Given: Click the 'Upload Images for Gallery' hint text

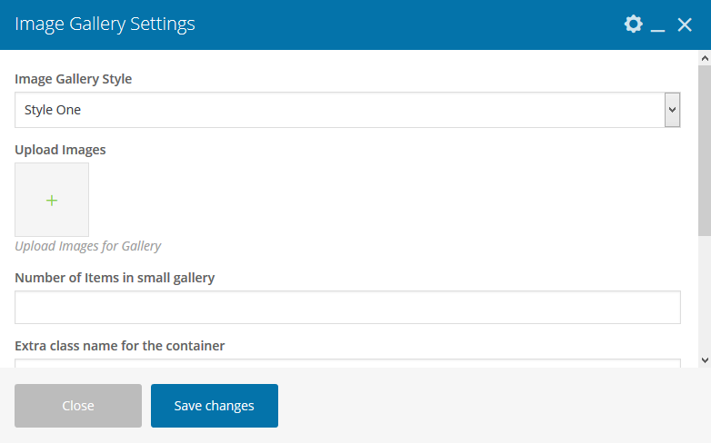Looking at the screenshot, I should 87,246.
